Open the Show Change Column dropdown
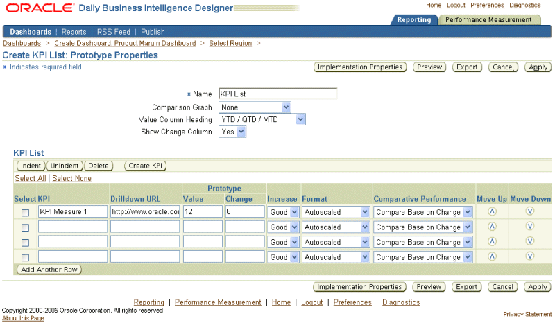The height and width of the screenshot is (323, 555). click(x=232, y=132)
